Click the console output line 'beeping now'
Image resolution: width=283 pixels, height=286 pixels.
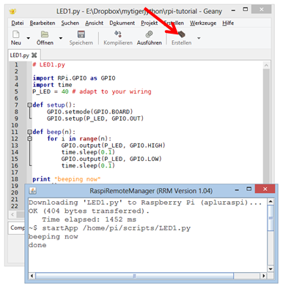pyautogui.click(x=54, y=236)
